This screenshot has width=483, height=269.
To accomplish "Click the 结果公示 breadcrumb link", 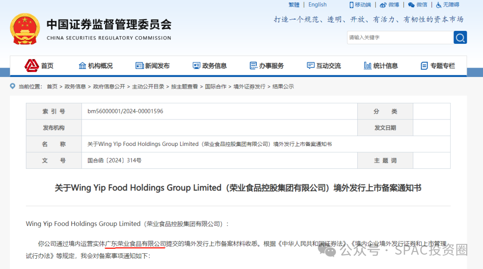I will 283,86.
